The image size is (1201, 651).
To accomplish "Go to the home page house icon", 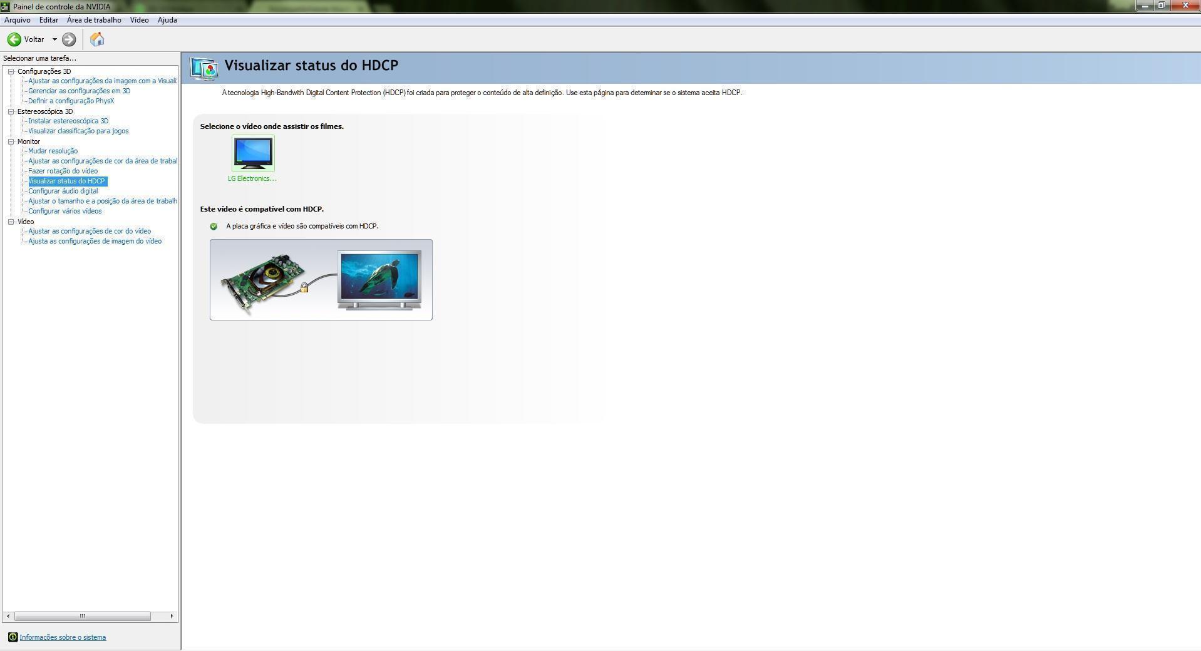I will 97,39.
